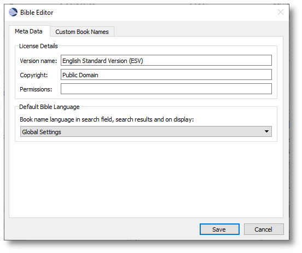
Task: Click the 'License Details' group heading
Action: (x=38, y=46)
